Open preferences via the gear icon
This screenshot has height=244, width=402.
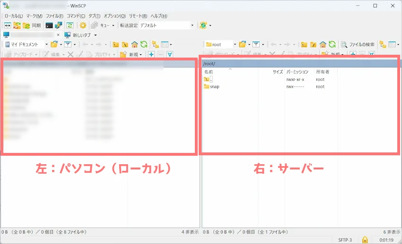(x=83, y=25)
